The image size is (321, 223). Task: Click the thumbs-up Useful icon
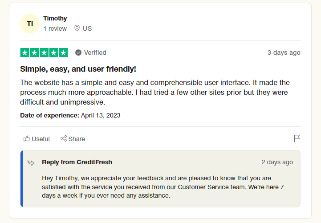pyautogui.click(x=27, y=139)
